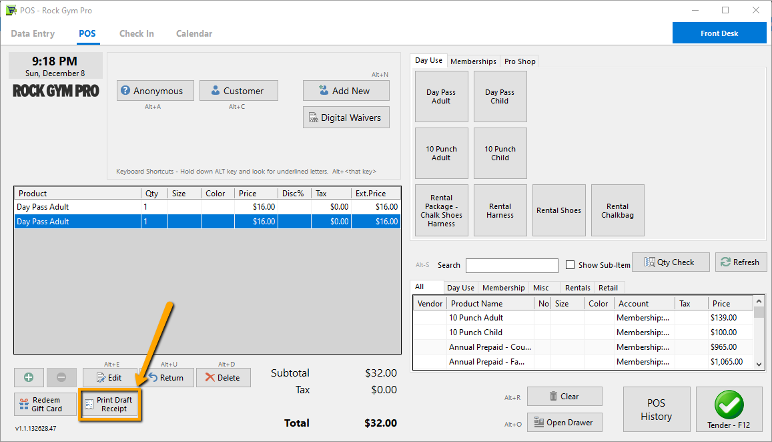Delete the selected line item

coord(223,377)
